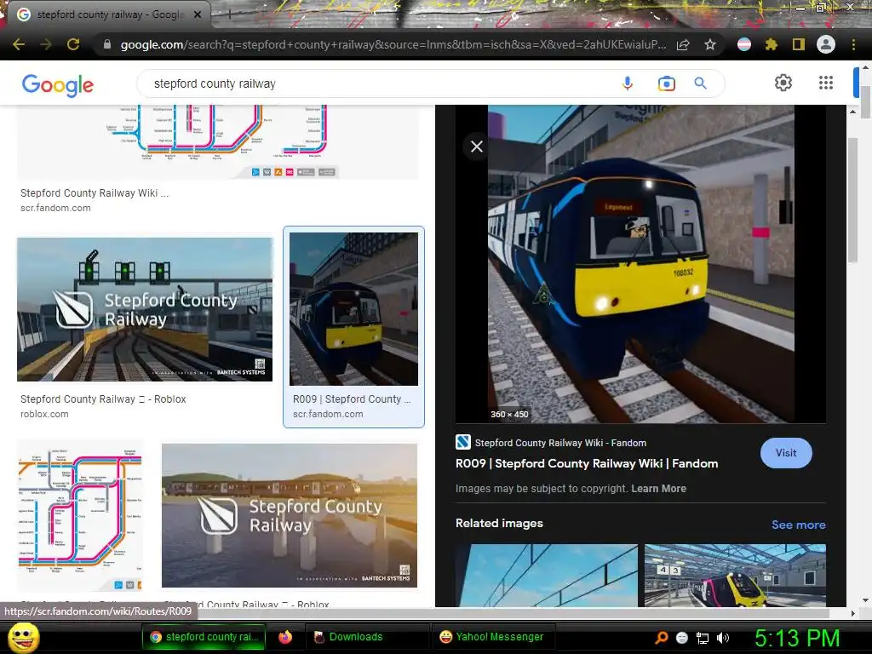Click the search icon in system tray
Screen dimensions: 872x654
(x=661, y=638)
